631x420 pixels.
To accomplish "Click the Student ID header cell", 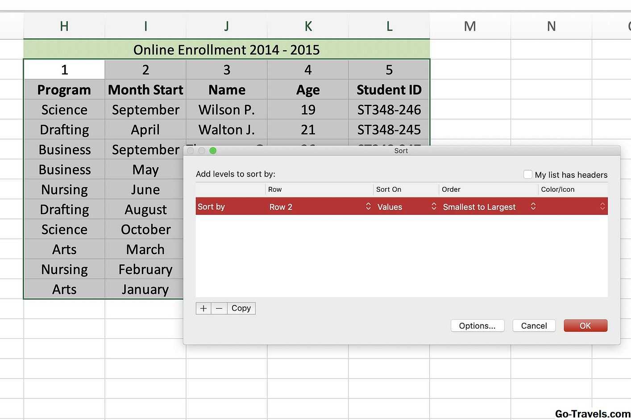I will (x=389, y=90).
